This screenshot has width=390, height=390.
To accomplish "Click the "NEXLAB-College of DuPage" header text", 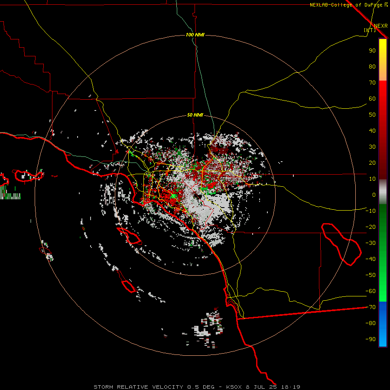I will coord(347,5).
